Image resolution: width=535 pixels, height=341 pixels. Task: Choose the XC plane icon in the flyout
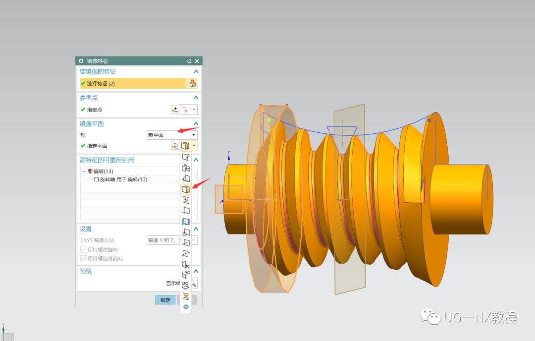(186, 264)
